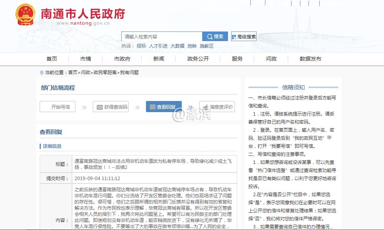Click the hot keyword 人才引进 link
The width and height of the screenshot is (384, 230).
(x=158, y=46)
